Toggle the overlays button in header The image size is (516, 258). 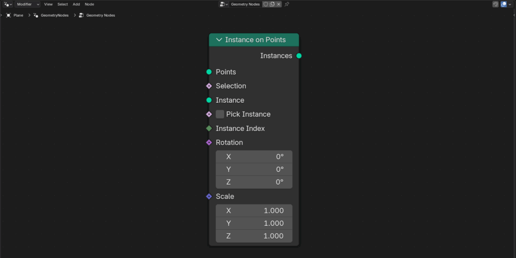point(504,4)
